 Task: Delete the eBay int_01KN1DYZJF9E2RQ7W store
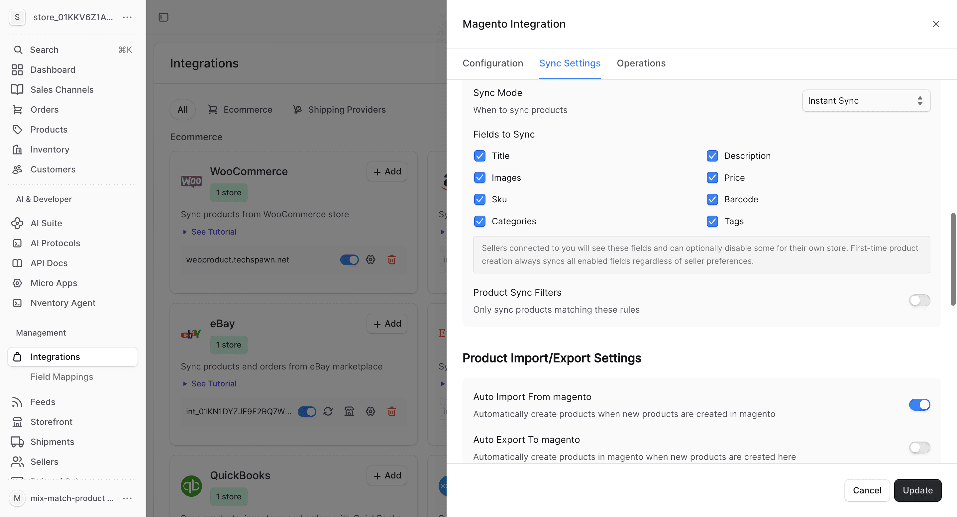click(391, 412)
